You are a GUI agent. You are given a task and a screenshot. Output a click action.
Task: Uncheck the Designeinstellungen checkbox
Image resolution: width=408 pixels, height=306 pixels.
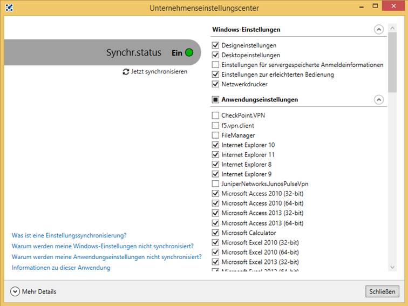coord(215,45)
